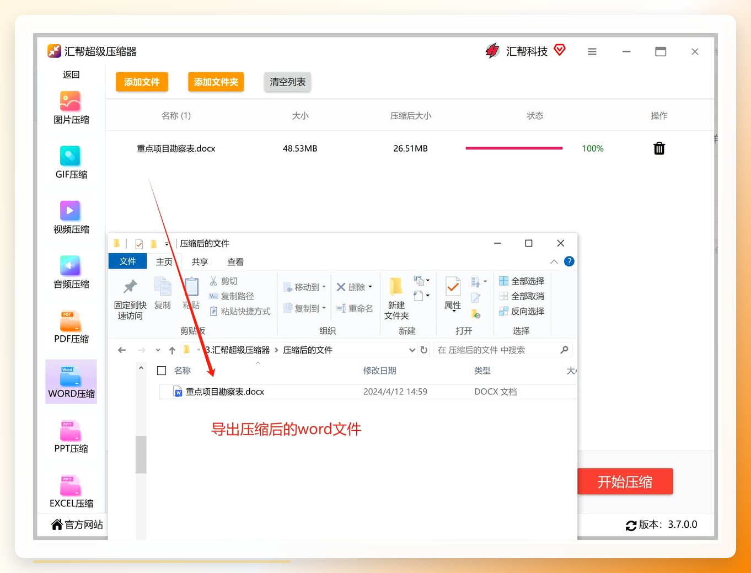Open the hamburger menu in compressor title bar
The image size is (751, 573).
pyautogui.click(x=592, y=52)
